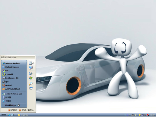
Task: Start the spx program
Action: pos(14,82)
